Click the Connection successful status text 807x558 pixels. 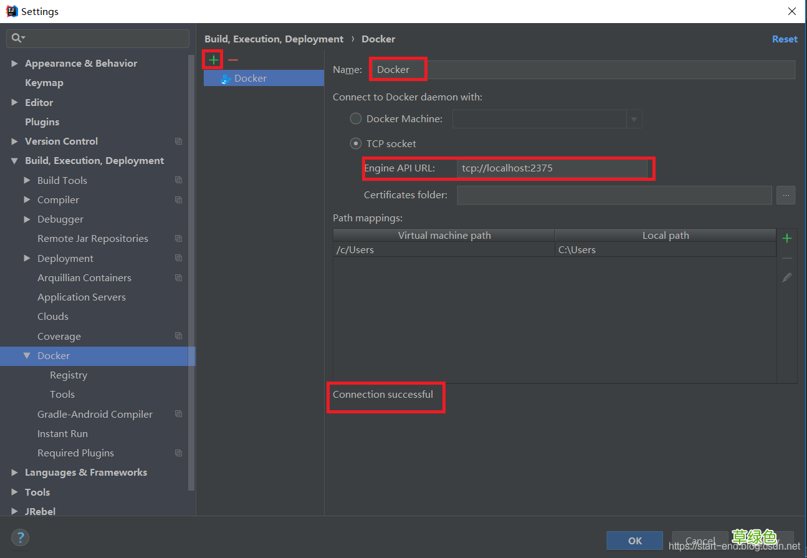(383, 395)
